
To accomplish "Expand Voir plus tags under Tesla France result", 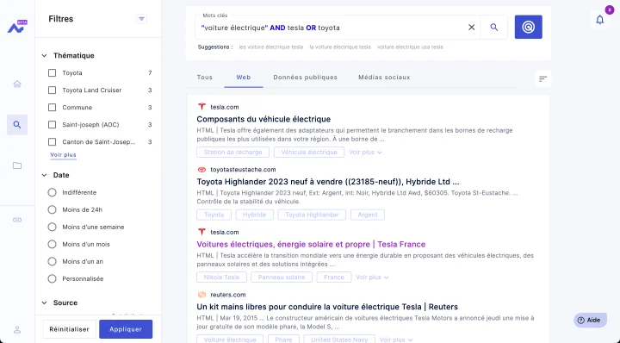I will (x=372, y=278).
